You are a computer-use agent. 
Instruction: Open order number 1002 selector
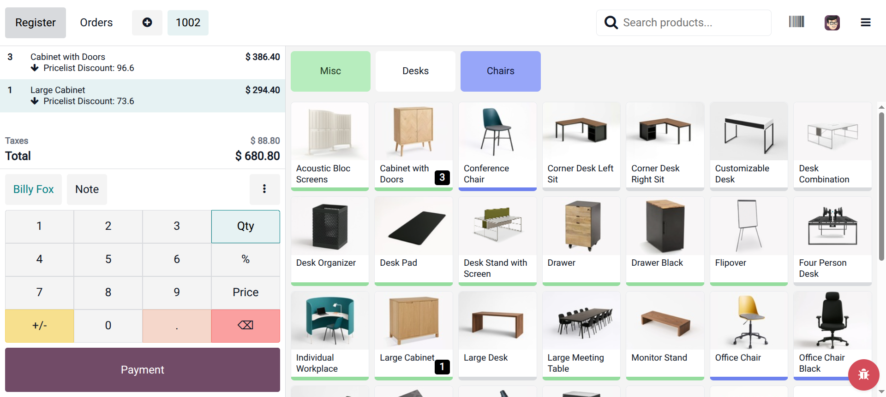click(188, 23)
